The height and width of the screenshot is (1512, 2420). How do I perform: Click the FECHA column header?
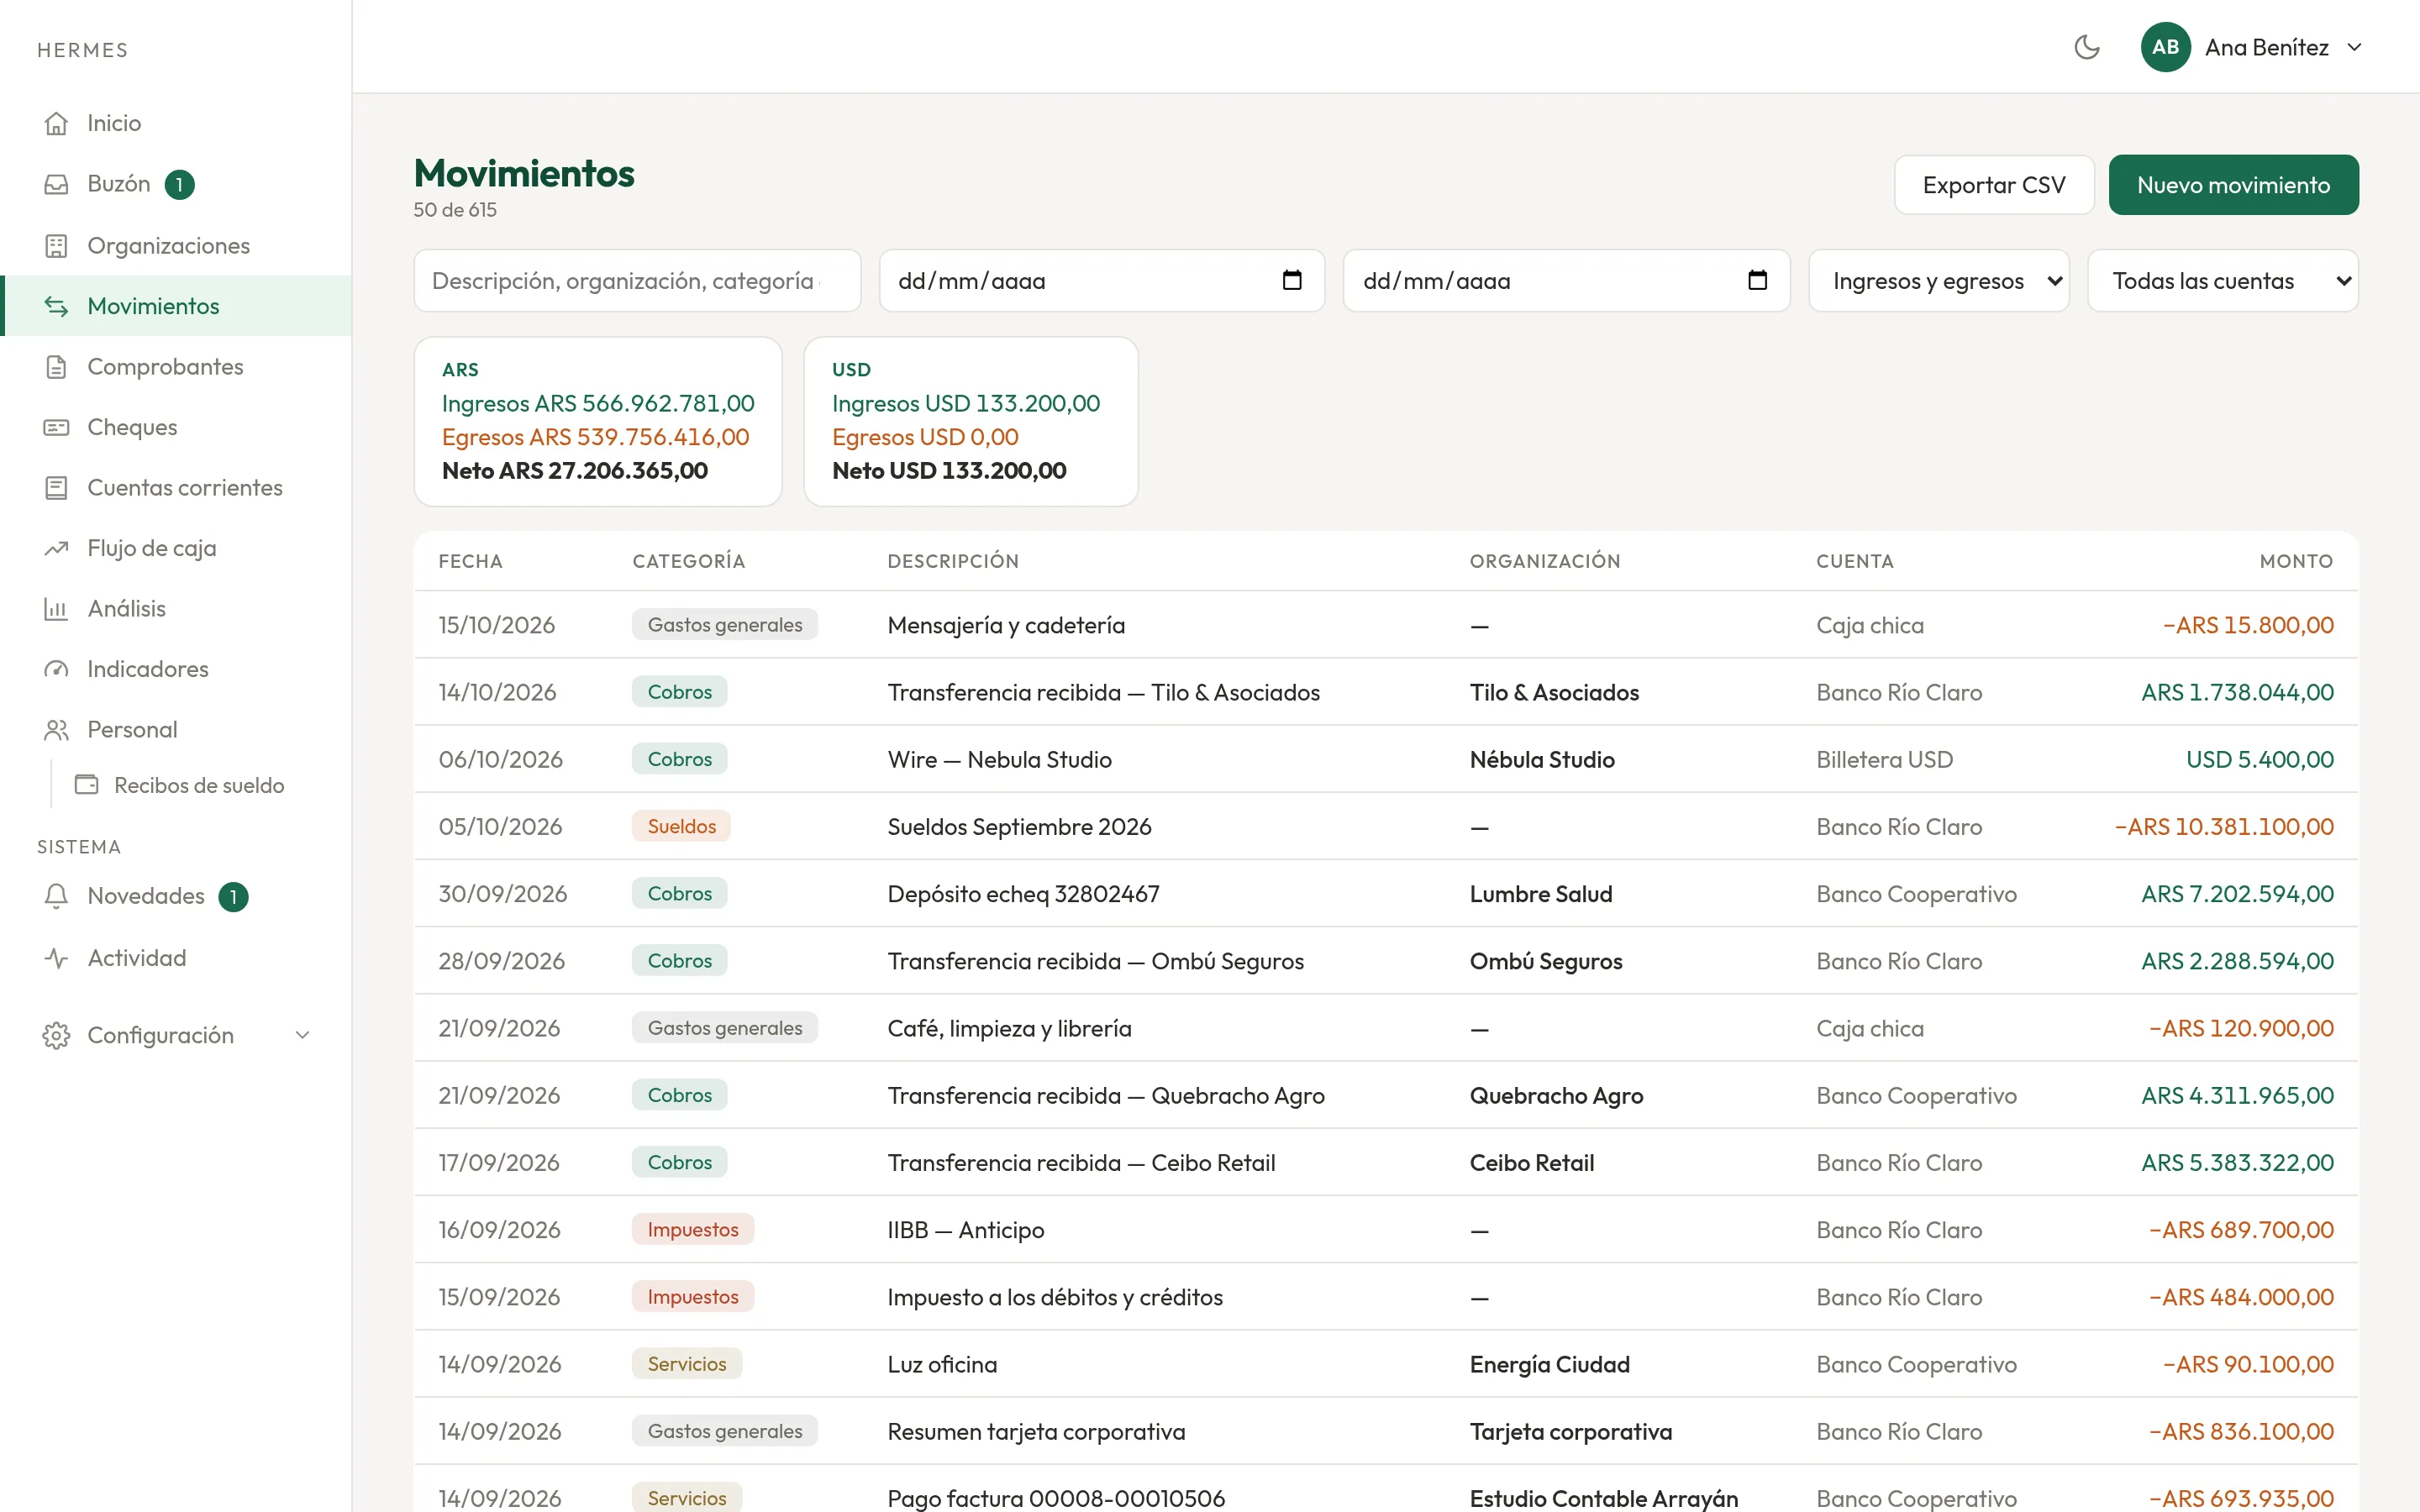click(470, 561)
